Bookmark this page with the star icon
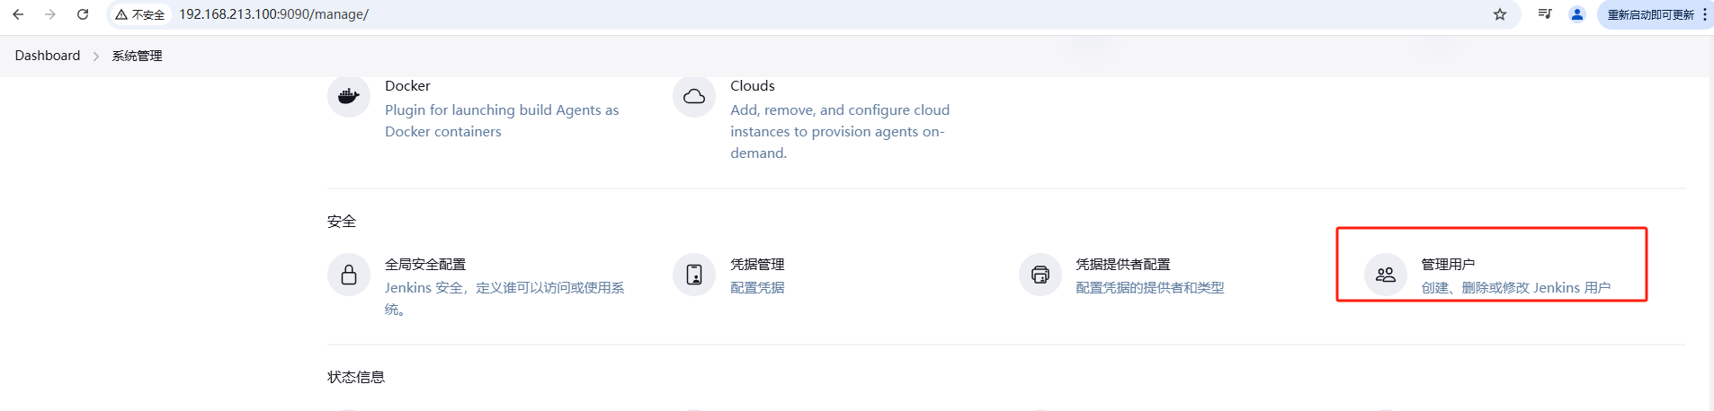1714x411 pixels. tap(1500, 14)
